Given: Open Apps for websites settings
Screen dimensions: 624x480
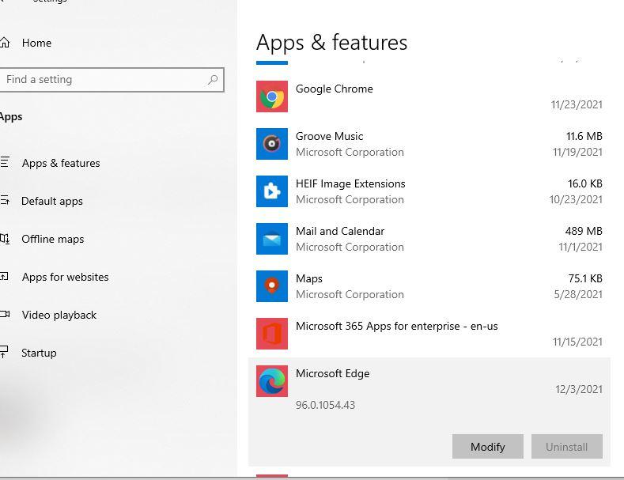Looking at the screenshot, I should (66, 277).
